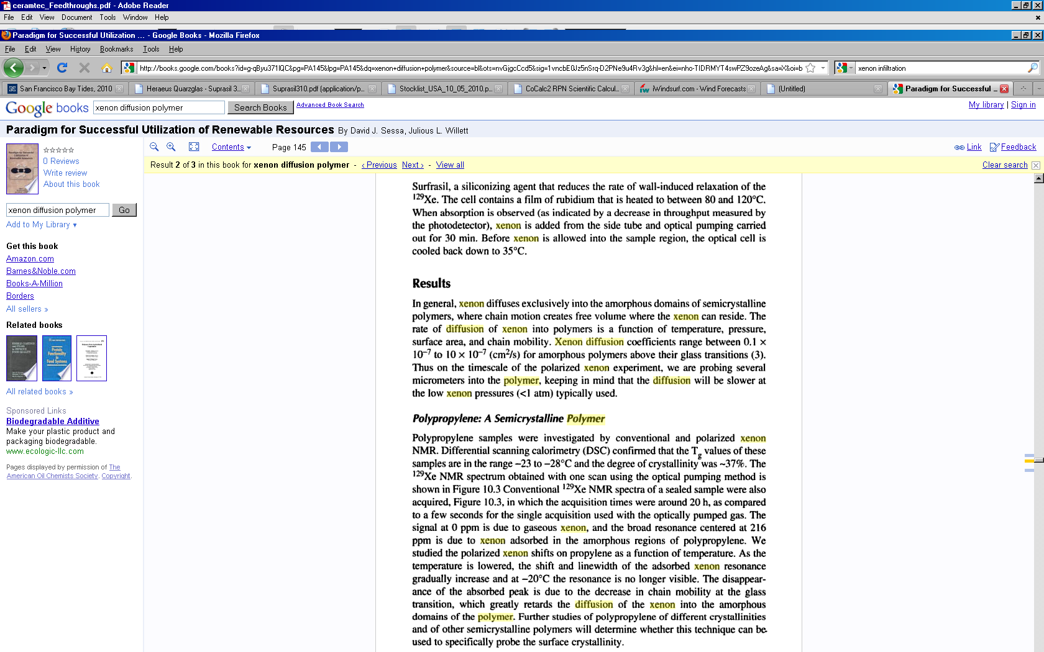
Task: Open 0 Reviews link
Action: (x=62, y=161)
